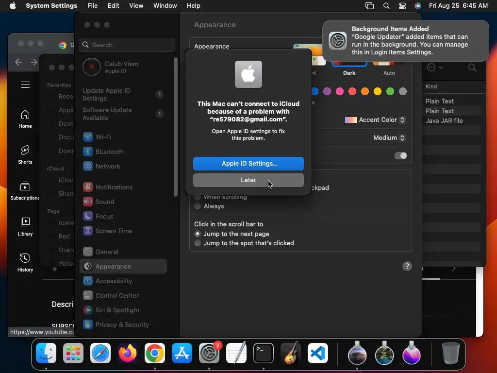Open the Medium sidebar icon size dropdown
Screen dimensions: 497x373
(x=389, y=137)
